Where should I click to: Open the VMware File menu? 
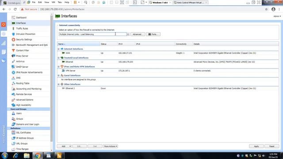coord(34,2)
